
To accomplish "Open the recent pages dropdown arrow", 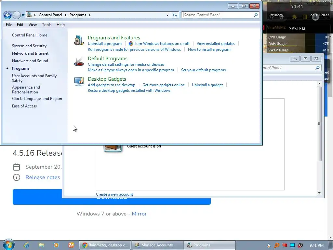I will pos(23,15).
